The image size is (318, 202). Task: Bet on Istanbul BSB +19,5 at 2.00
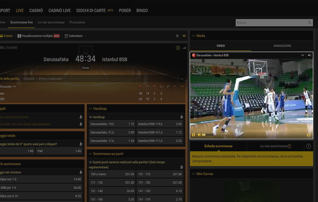pos(160,124)
